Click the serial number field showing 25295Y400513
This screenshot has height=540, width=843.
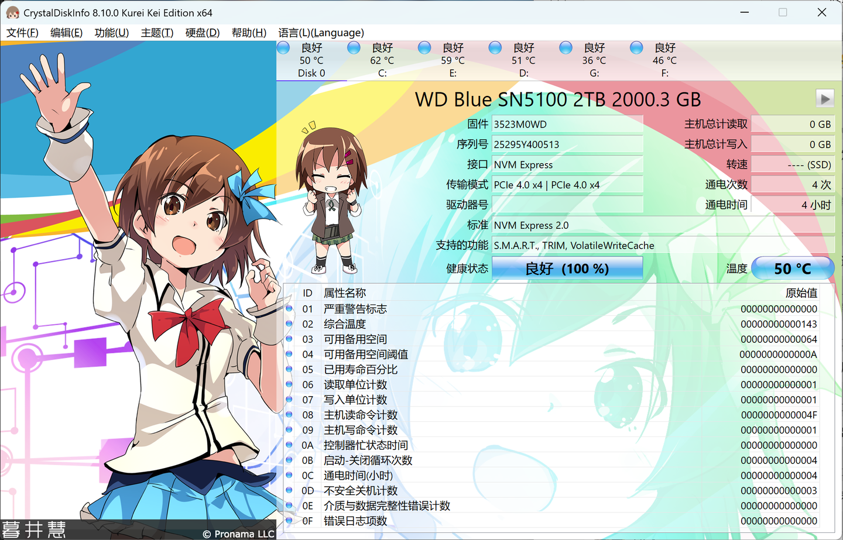tap(567, 145)
